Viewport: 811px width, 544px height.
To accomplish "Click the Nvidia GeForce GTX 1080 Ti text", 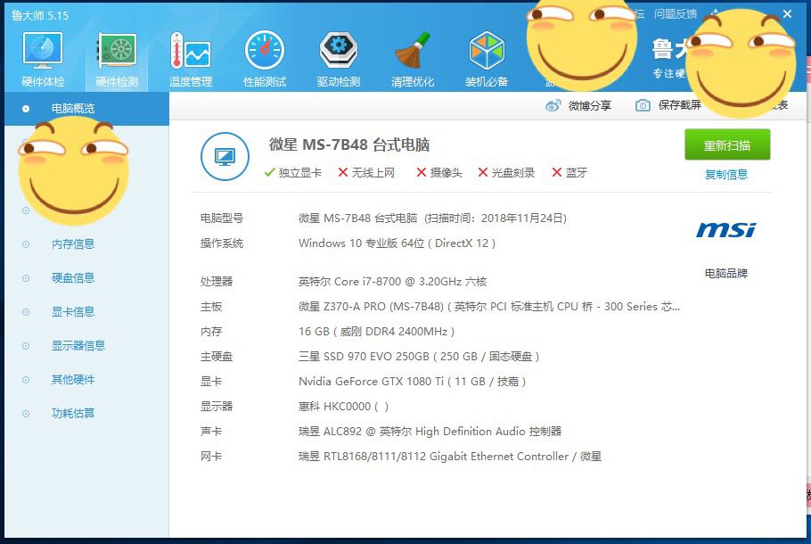I will pos(413,382).
